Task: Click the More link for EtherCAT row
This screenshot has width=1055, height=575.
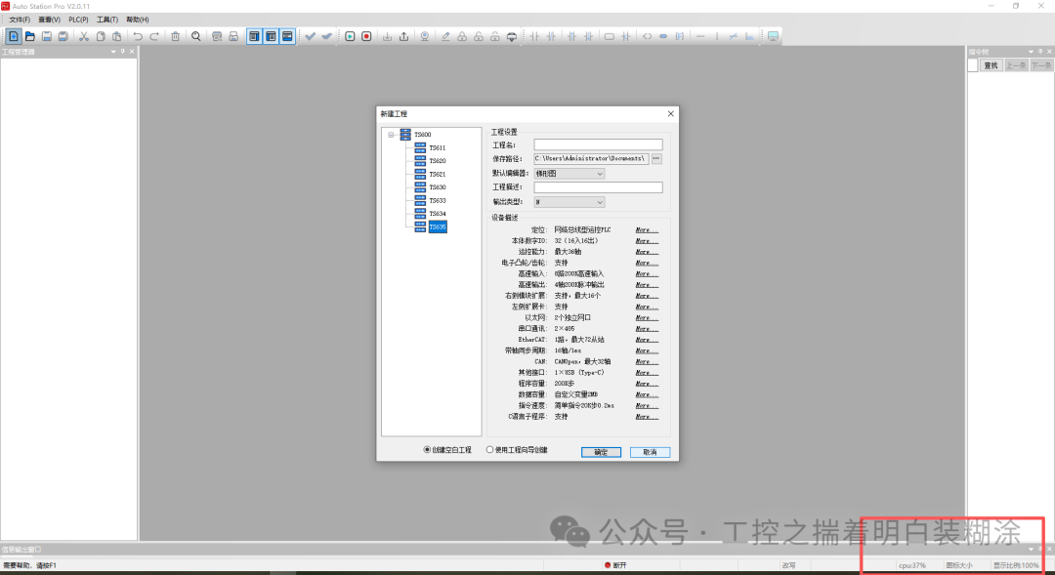Action: click(x=647, y=340)
